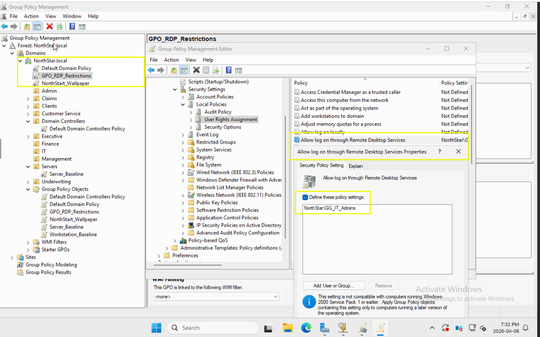Click taskbar Search box
Viewport: 540px width, 337px height.
tap(213, 328)
